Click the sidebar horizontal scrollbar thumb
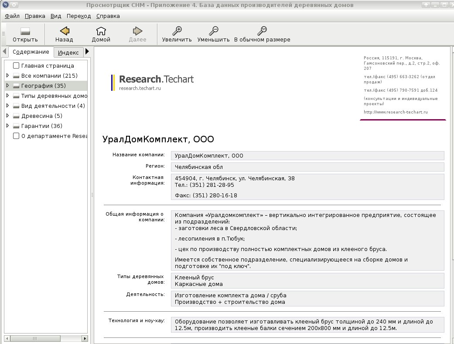The image size is (454, 344). click(x=35, y=338)
